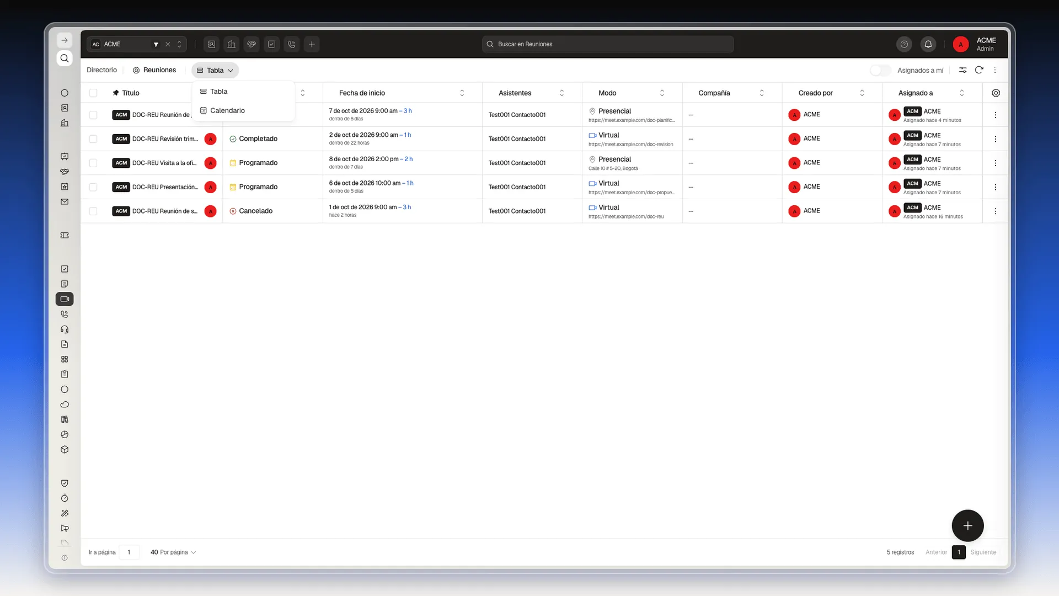1059x596 pixels.
Task: Check the select-all checkbox in header
Action: pyautogui.click(x=93, y=93)
